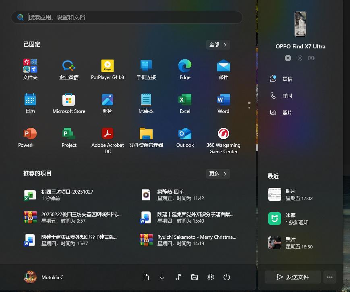This screenshot has height=292, width=350.
Task: Open Adobe Acrobat DC
Action: coord(108,140)
